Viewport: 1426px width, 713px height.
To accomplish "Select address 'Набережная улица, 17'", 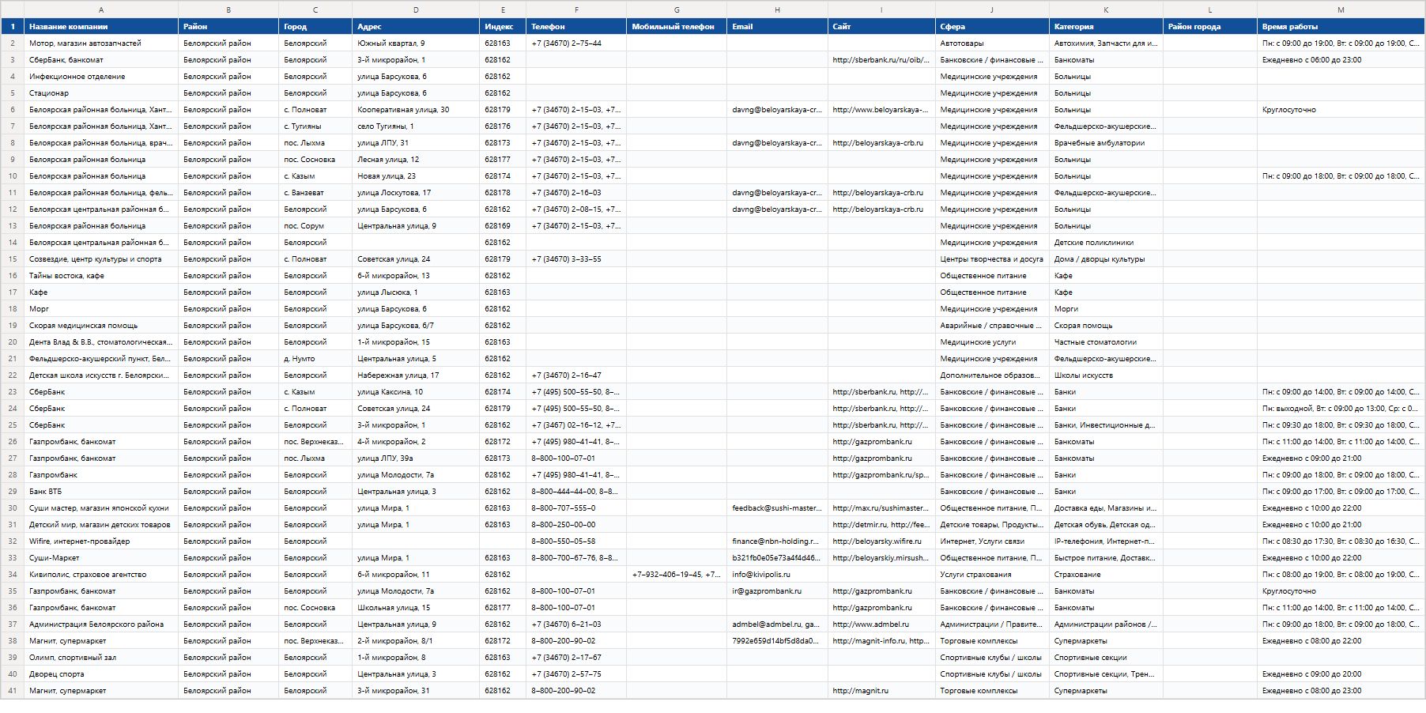I will (x=416, y=375).
